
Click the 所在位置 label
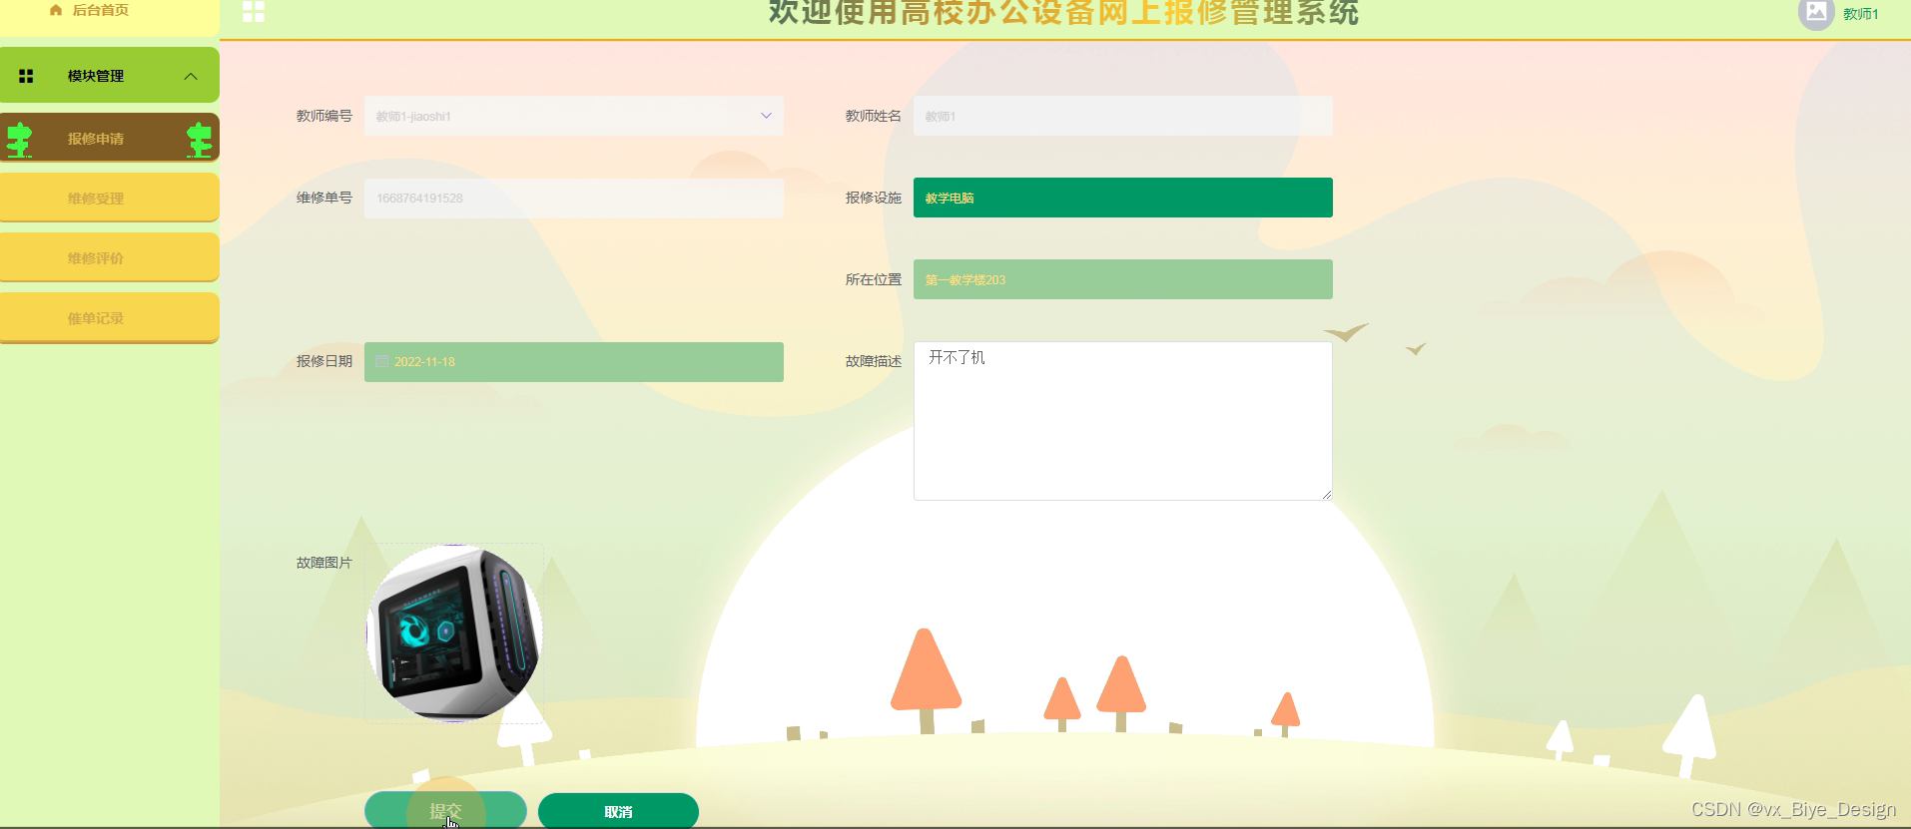874,279
